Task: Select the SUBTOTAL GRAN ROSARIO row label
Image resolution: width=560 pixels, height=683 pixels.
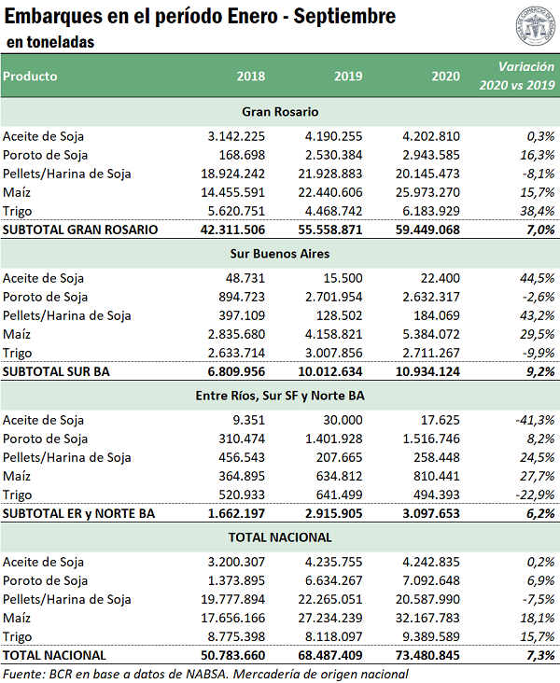Action: coord(81,229)
